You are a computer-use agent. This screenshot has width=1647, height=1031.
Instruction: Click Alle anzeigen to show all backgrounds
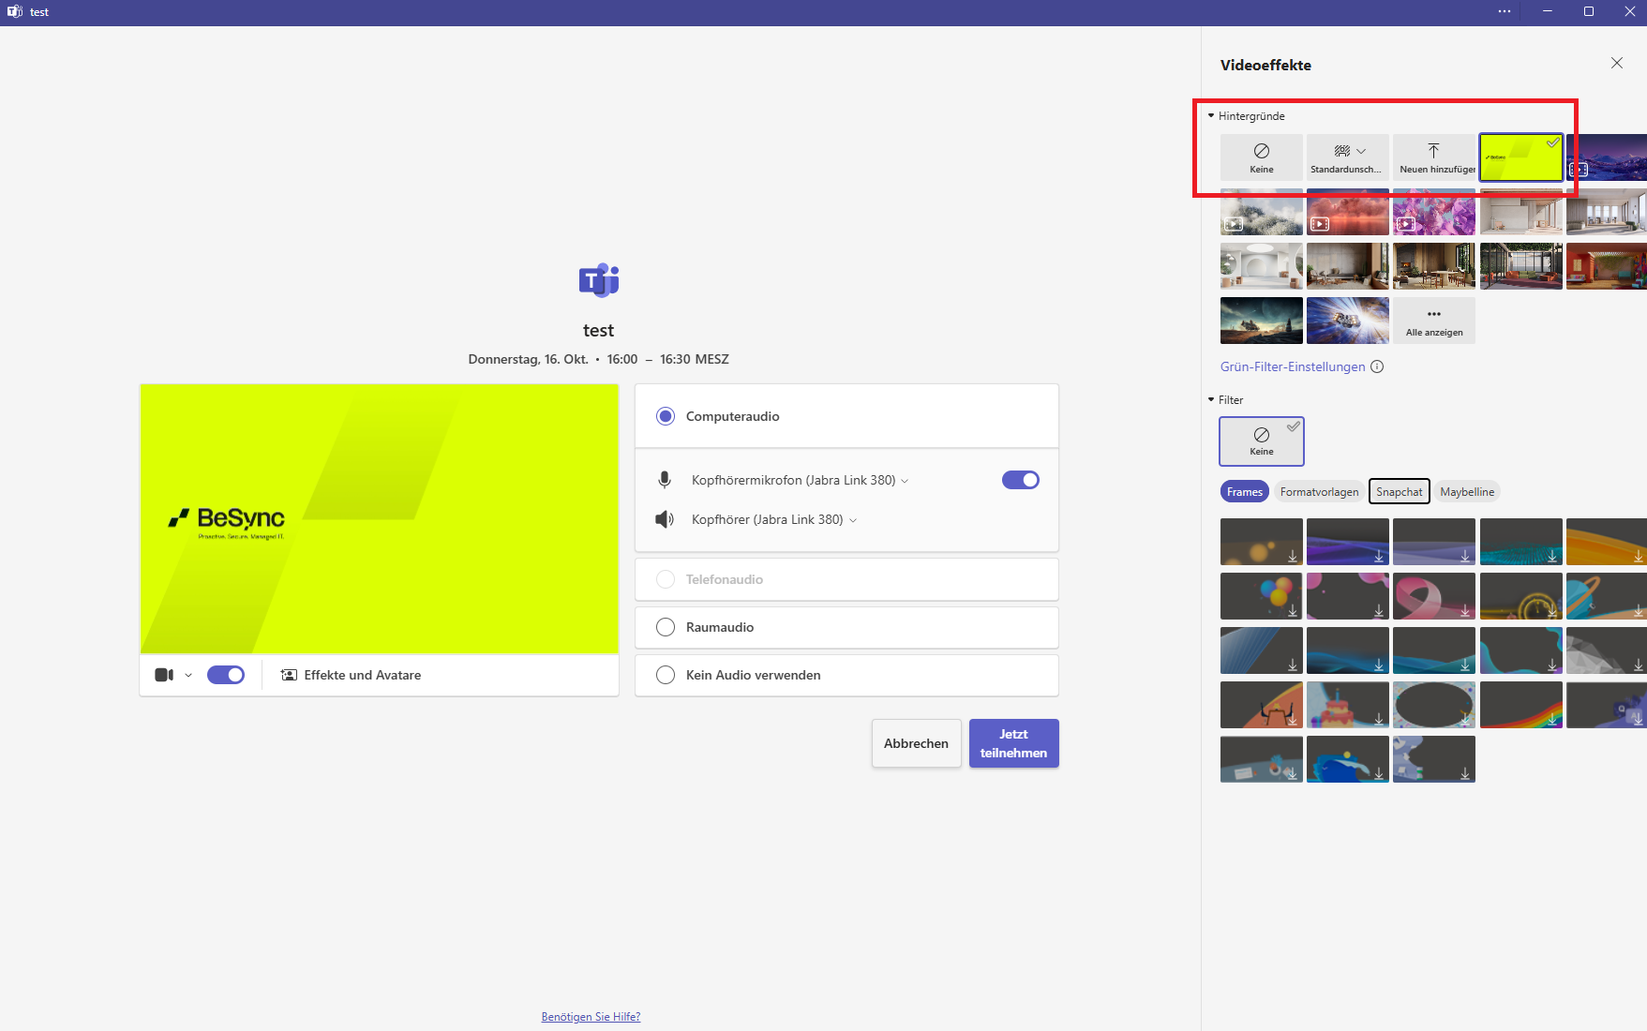(1433, 321)
